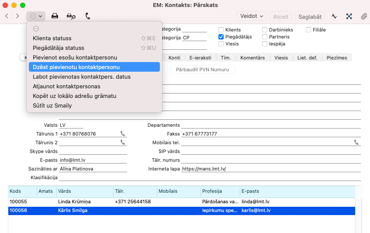370x233 pixels.
Task: Uncheck the Piegādātājs checkbox
Action: 221,37
